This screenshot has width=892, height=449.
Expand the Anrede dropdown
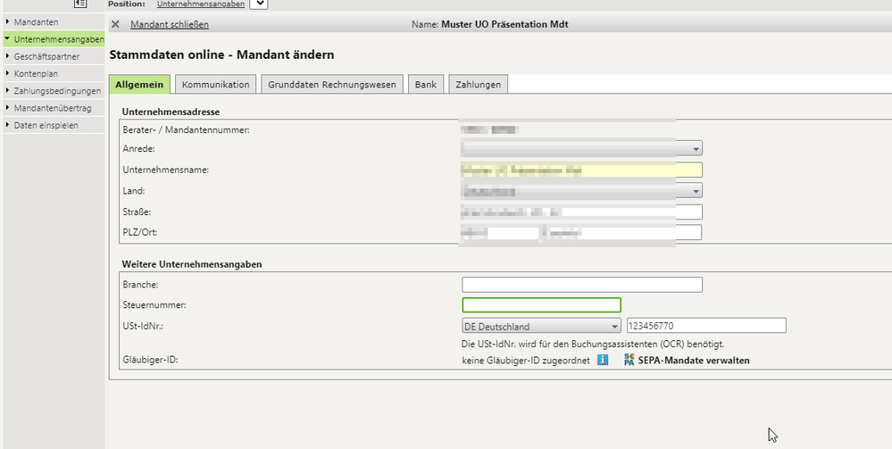pyautogui.click(x=696, y=149)
